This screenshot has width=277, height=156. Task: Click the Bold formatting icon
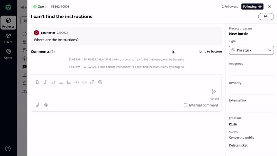(38, 82)
